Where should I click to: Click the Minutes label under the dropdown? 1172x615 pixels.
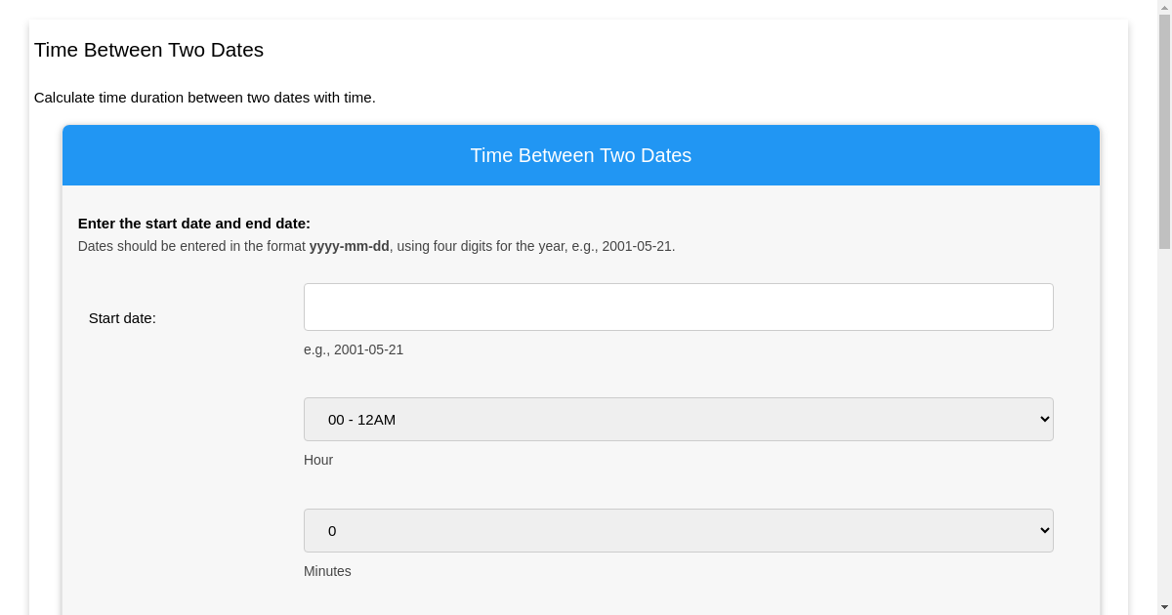pos(327,571)
